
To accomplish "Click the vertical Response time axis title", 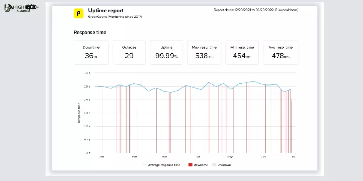I will (79, 113).
